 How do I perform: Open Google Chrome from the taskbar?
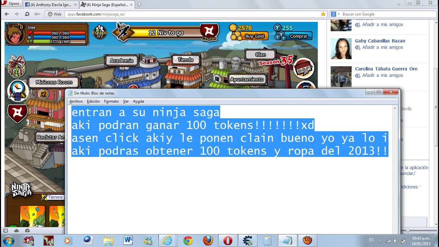click(188, 240)
